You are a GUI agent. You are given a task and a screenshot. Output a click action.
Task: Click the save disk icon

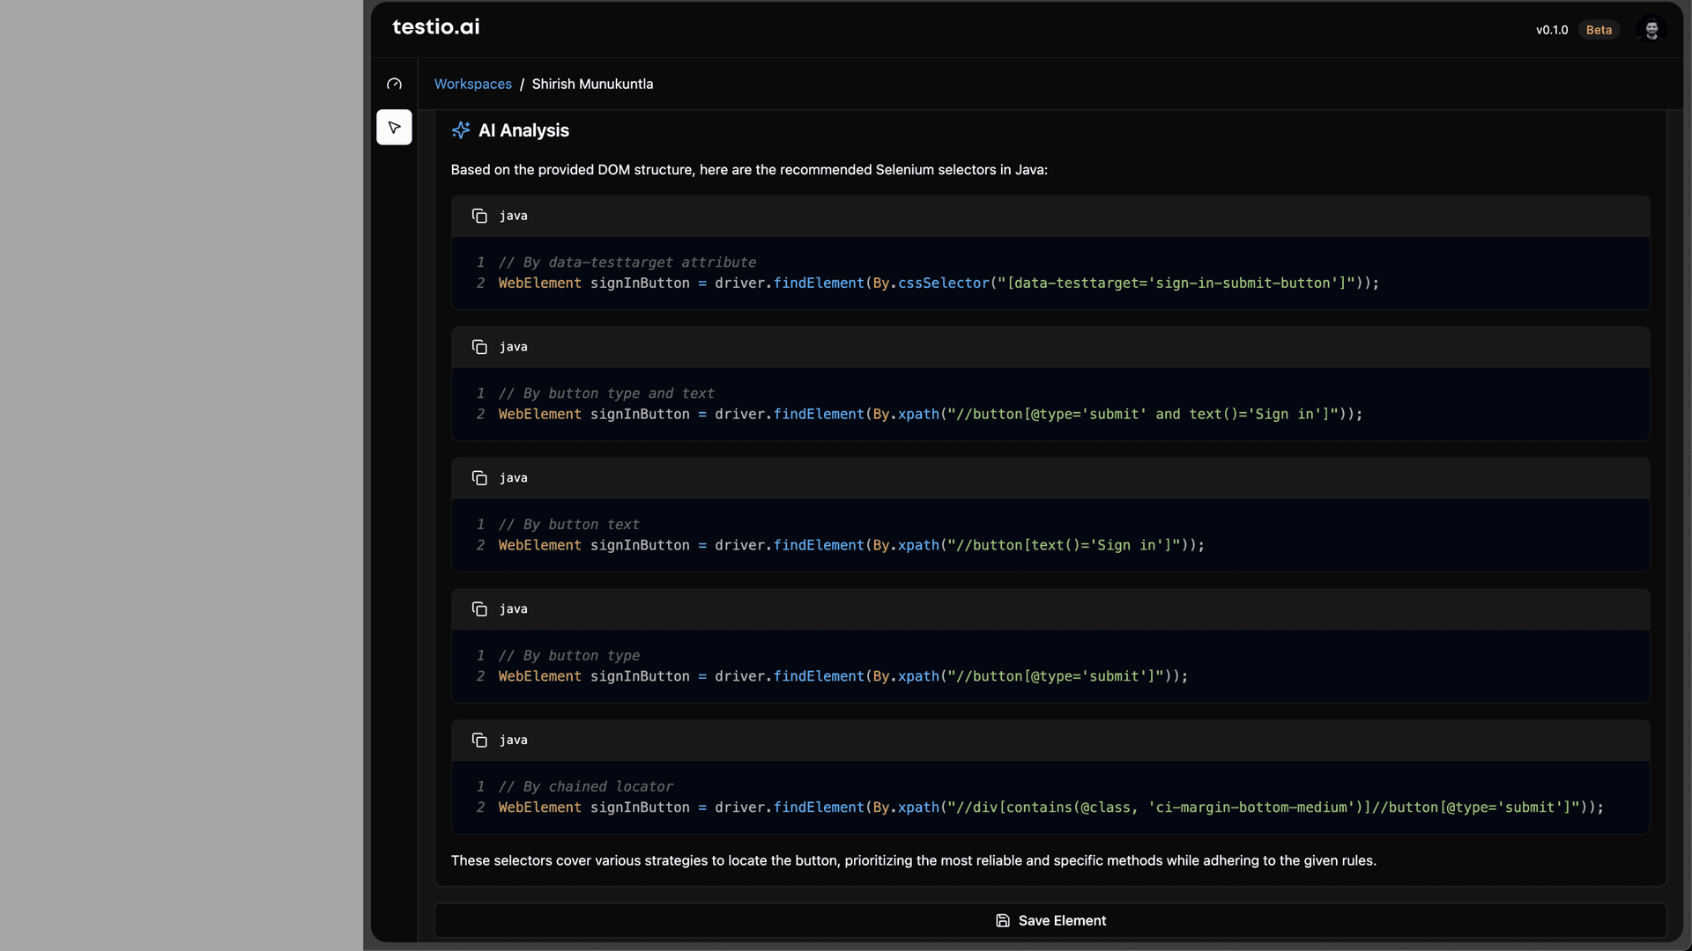click(1003, 920)
